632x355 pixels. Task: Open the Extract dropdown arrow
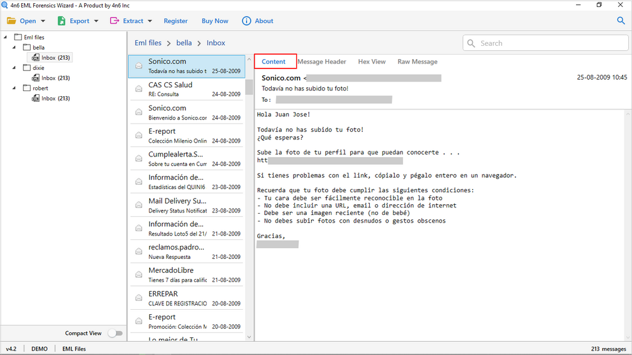pos(150,21)
